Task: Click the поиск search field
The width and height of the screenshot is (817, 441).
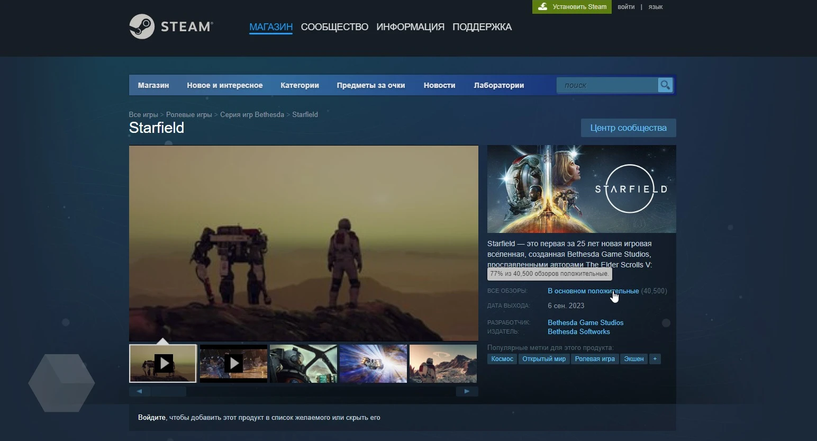Action: 607,85
